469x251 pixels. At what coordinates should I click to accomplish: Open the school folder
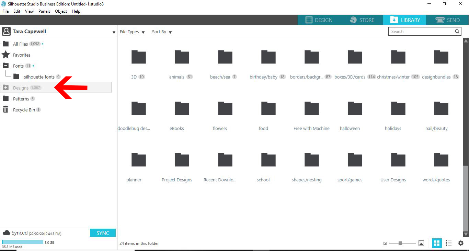pos(268,160)
